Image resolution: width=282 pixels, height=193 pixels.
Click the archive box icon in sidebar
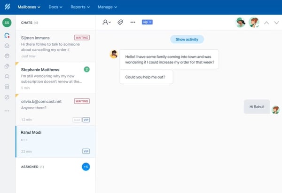coord(7,87)
